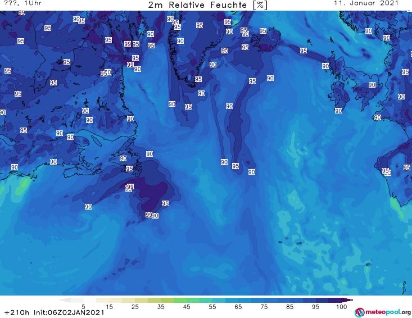Click the red-teal meteopool circular logo icon
This screenshot has width=412, height=318.
[x=359, y=312]
